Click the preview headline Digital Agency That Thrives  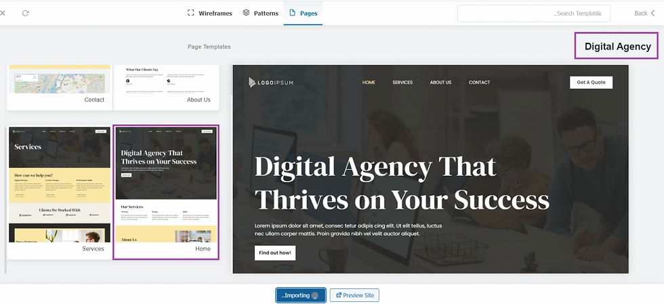(402, 183)
